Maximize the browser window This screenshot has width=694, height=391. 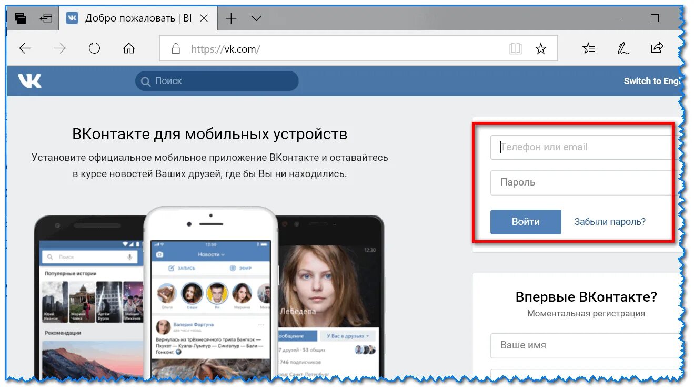click(x=655, y=18)
